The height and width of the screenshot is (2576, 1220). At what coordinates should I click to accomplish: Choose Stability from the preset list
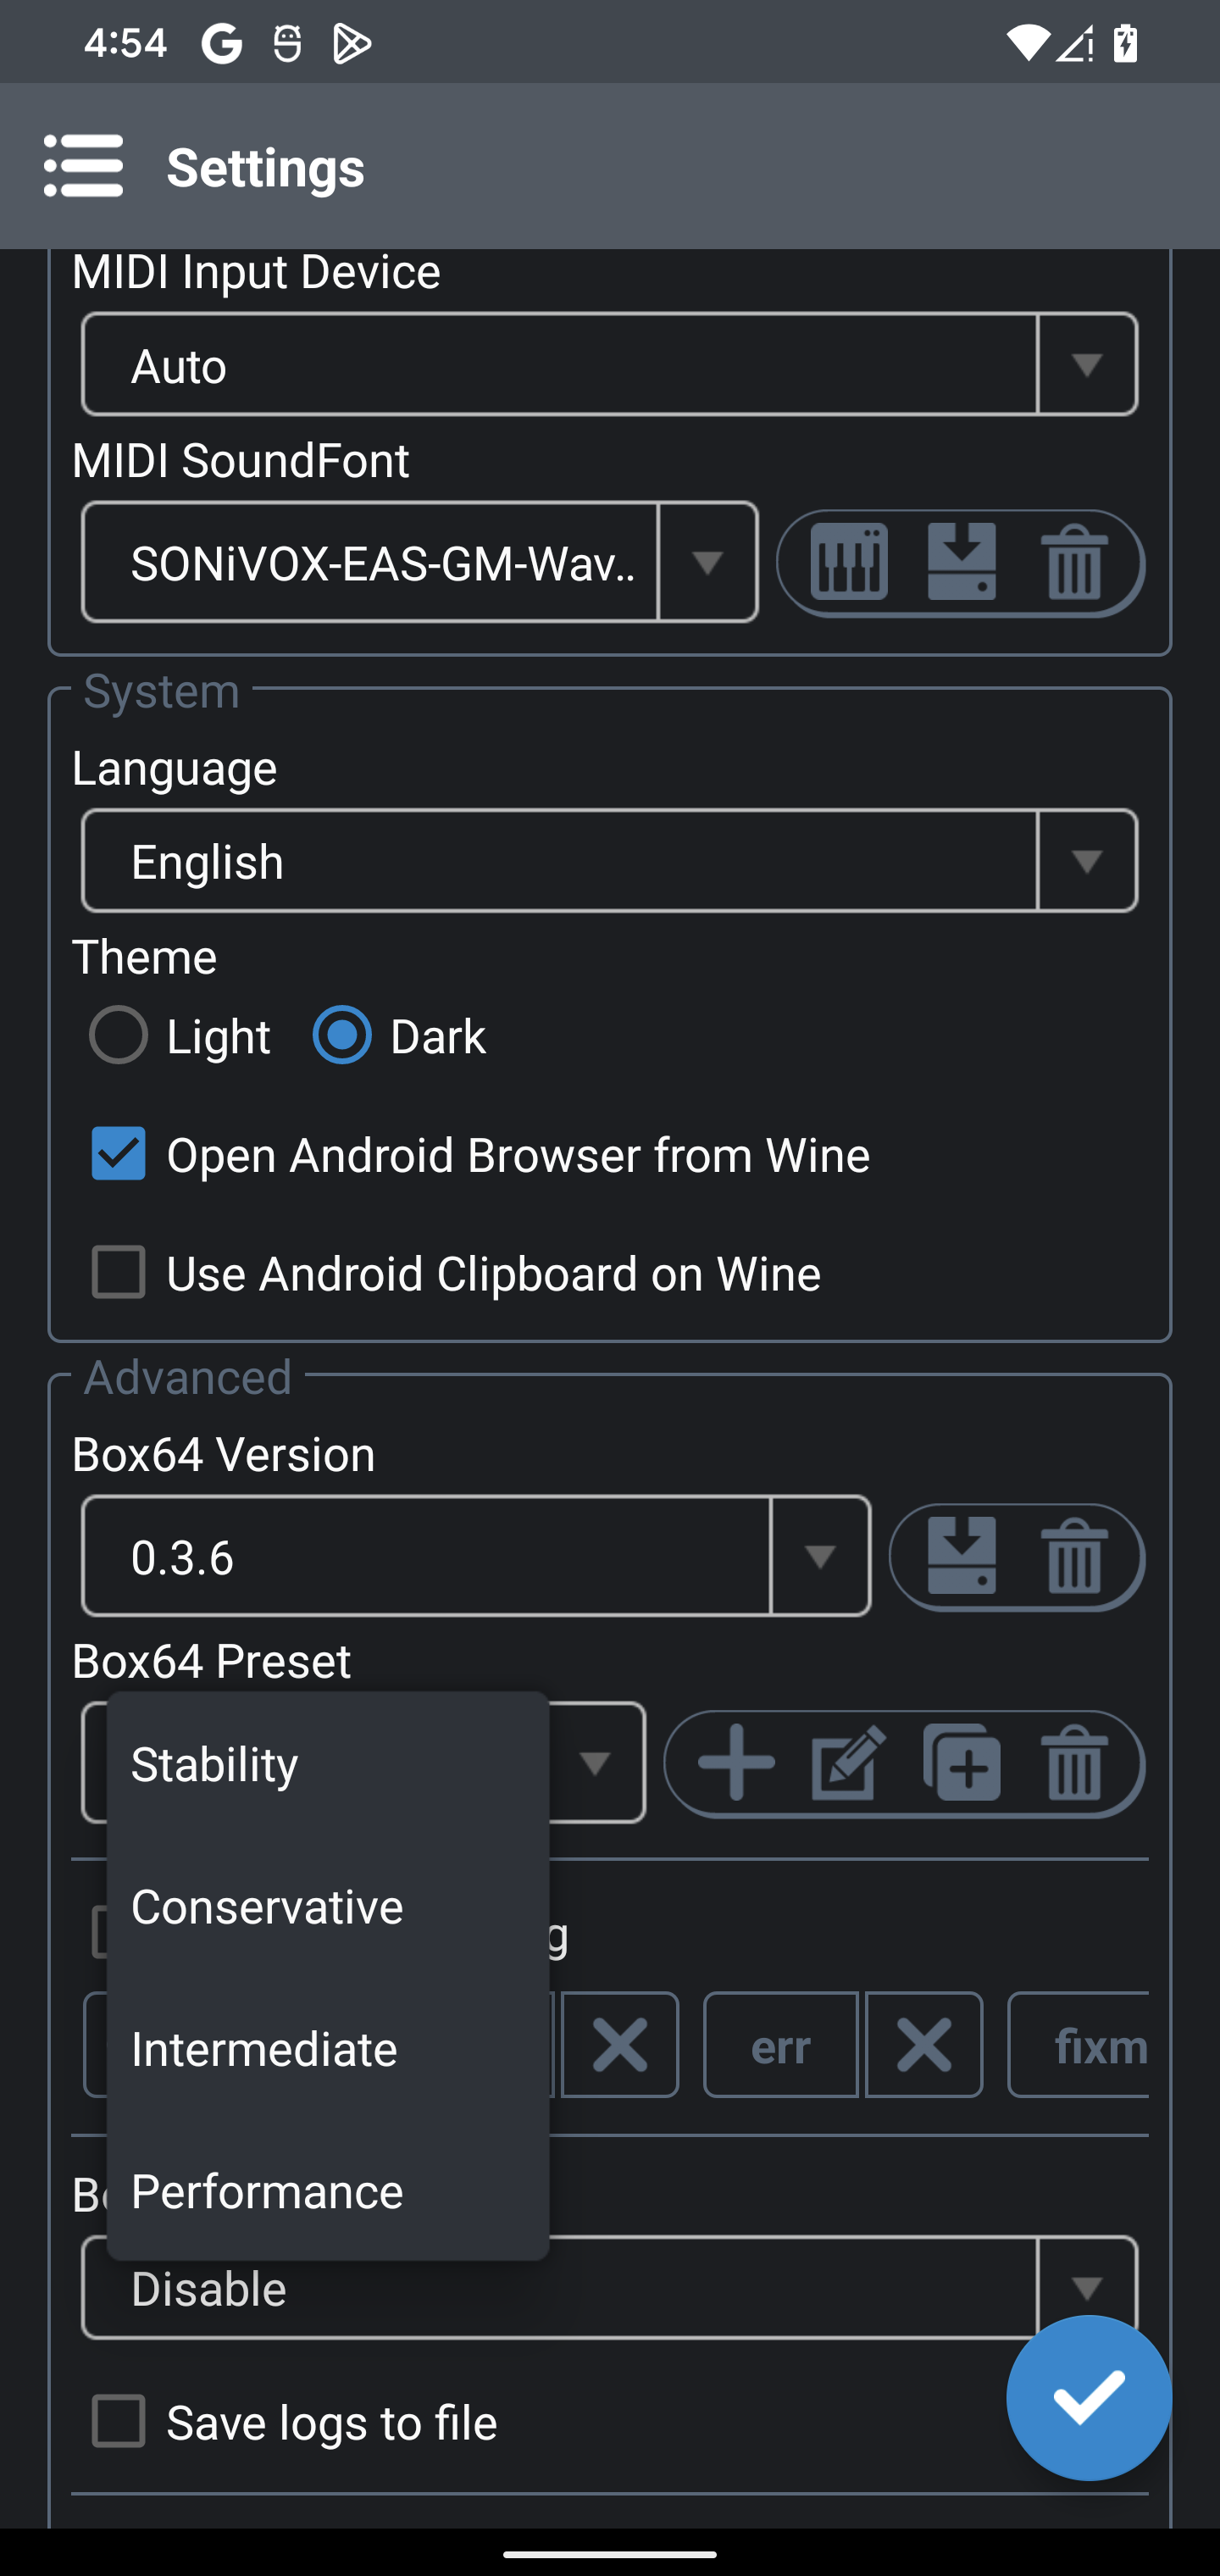click(327, 1764)
